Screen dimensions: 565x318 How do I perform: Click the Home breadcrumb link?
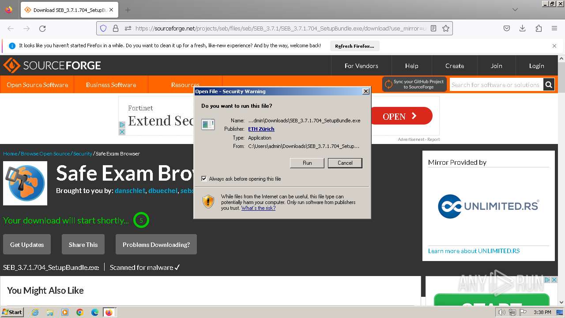point(10,154)
